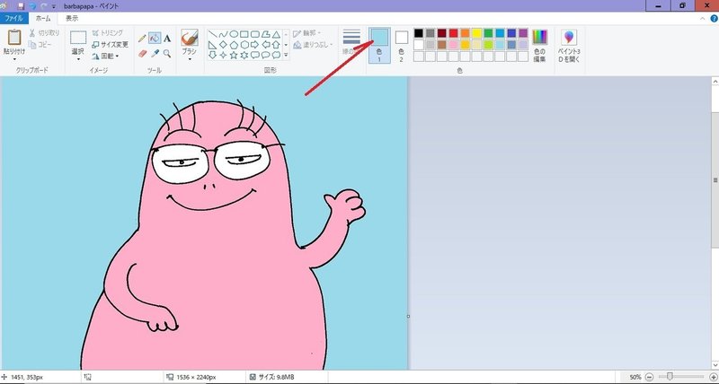Click the Save icon in title bar
Image resolution: width=719 pixels, height=384 pixels.
pyautogui.click(x=21, y=6)
